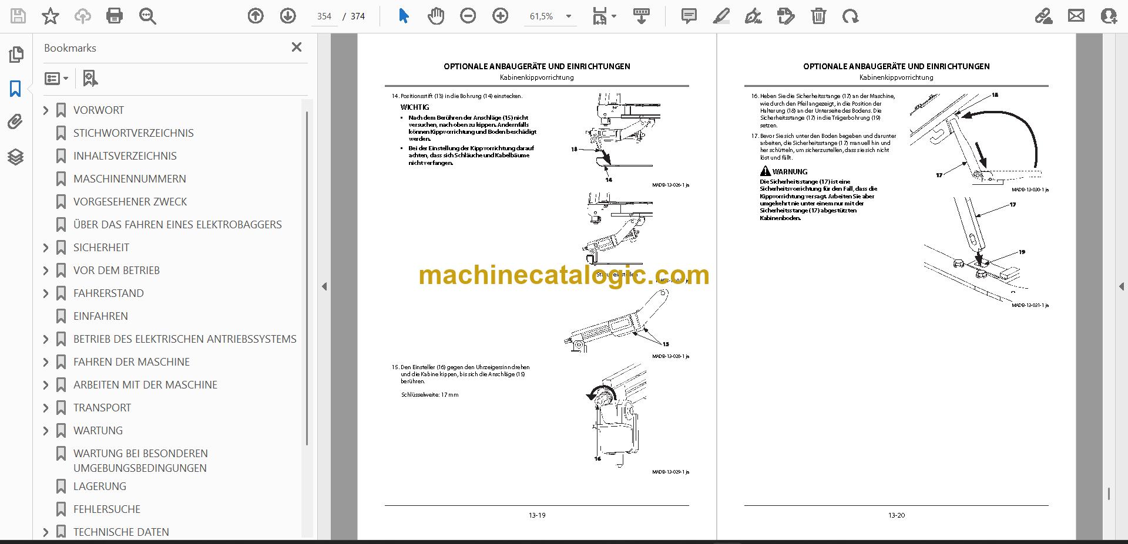Collapse the left navigation pane arrow

click(324, 286)
